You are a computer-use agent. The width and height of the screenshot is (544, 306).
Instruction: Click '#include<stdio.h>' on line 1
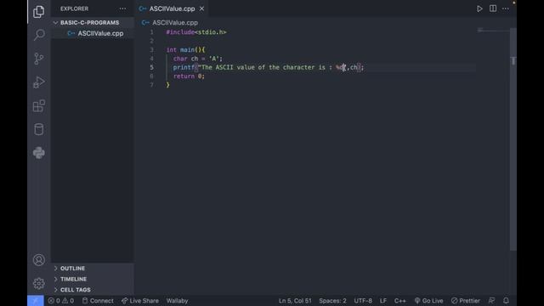tap(196, 32)
